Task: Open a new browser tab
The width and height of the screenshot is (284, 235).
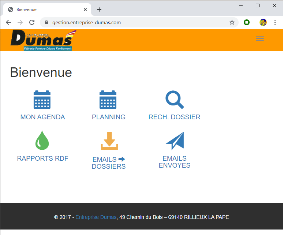Action: tap(99, 10)
